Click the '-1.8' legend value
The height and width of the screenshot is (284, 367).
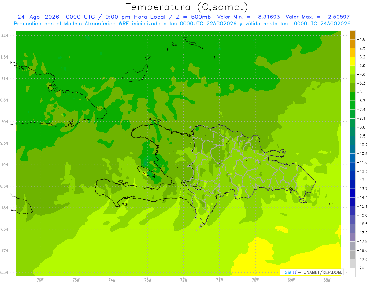pyautogui.click(x=361, y=39)
